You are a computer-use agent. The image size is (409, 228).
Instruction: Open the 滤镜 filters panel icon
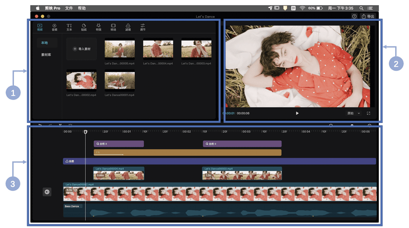coord(128,27)
